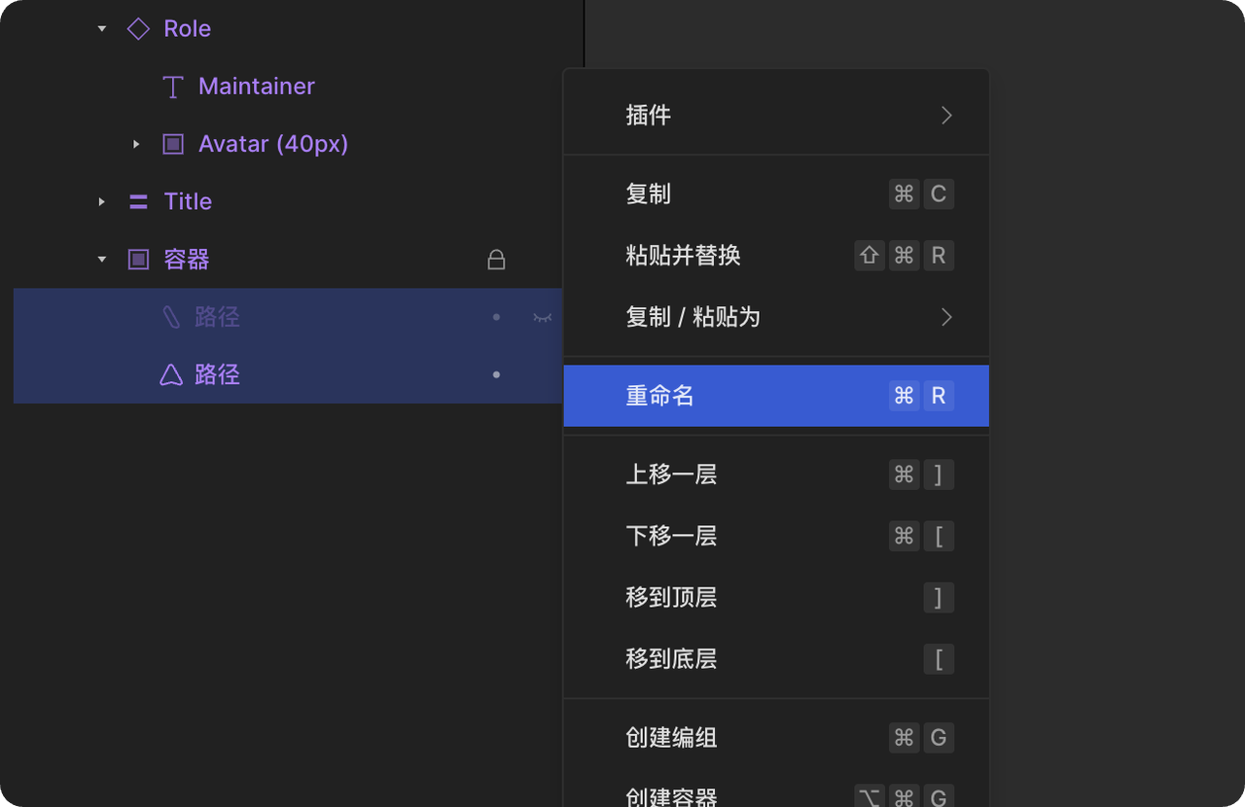Image resolution: width=1245 pixels, height=807 pixels.
Task: Click the container frame icon beside 容器
Action: pyautogui.click(x=138, y=260)
